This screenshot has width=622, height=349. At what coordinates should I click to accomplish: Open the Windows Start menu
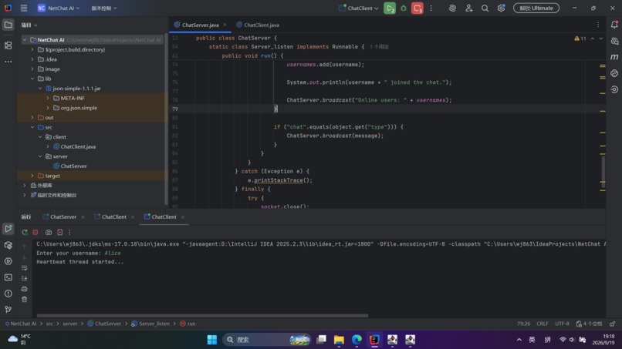[212, 340]
